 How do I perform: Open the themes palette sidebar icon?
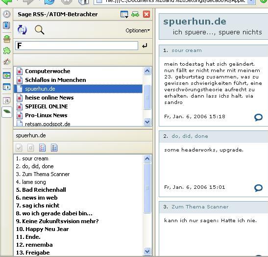(x=7, y=62)
